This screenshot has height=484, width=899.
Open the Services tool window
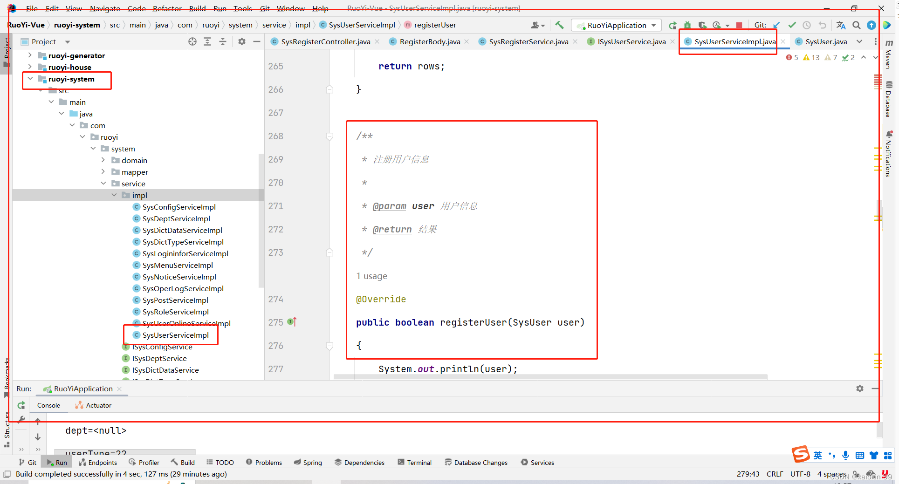(537, 462)
